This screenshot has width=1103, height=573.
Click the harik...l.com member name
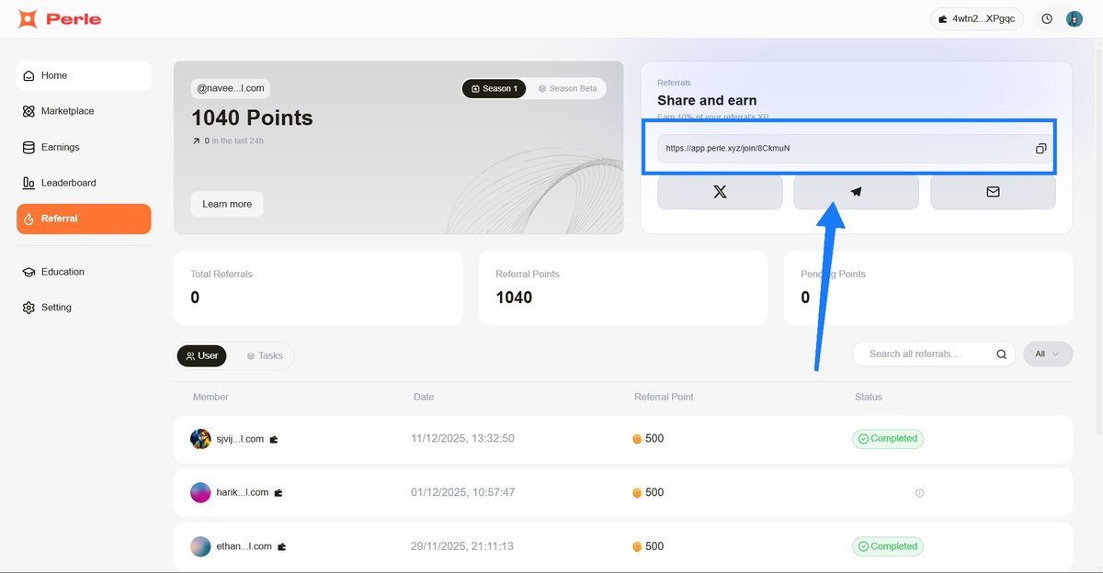(243, 492)
